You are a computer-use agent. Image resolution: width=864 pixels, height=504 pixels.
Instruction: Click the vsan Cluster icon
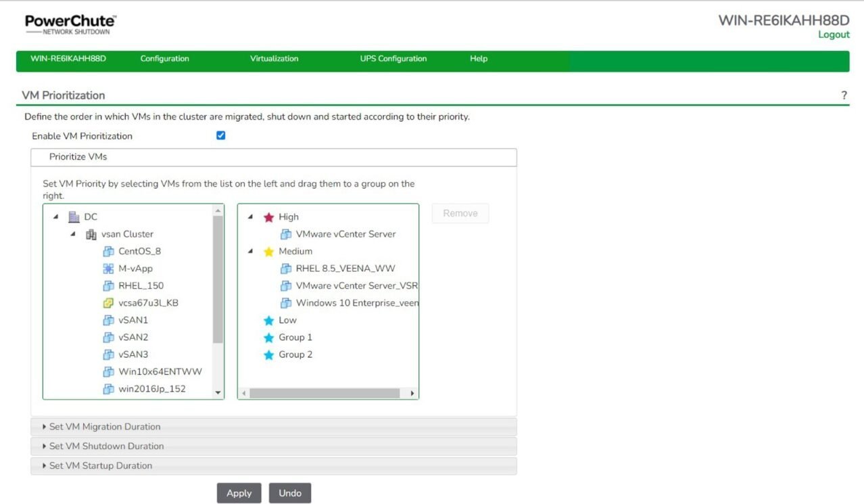(91, 234)
